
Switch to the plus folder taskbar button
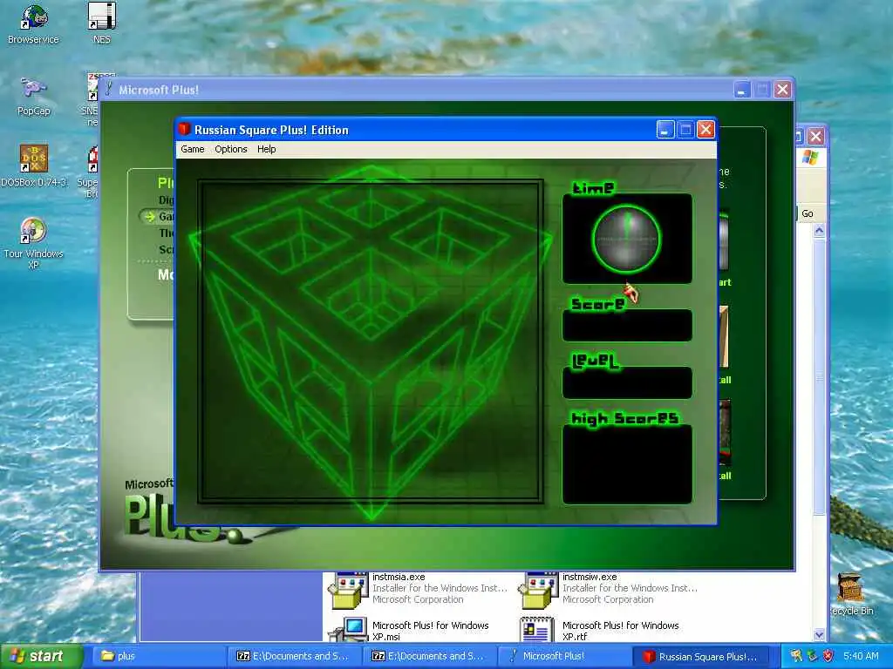pyautogui.click(x=157, y=656)
